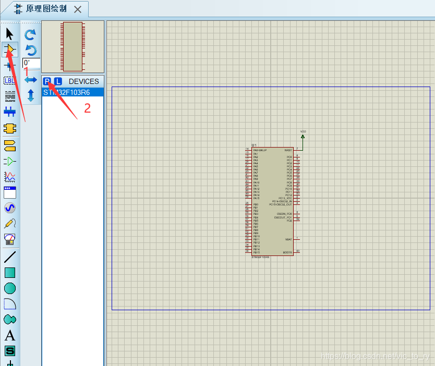
Task: Pick the 2D Arc tool
Action: tap(10, 304)
